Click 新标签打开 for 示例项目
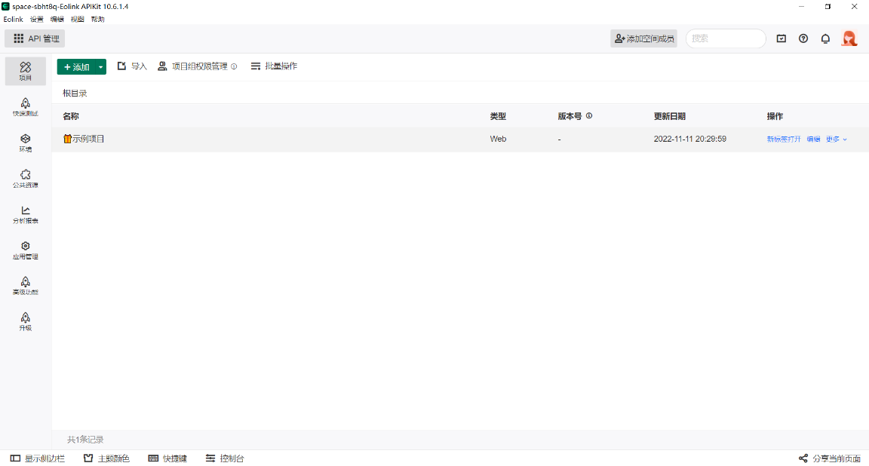This screenshot has height=466, width=869. coord(784,139)
